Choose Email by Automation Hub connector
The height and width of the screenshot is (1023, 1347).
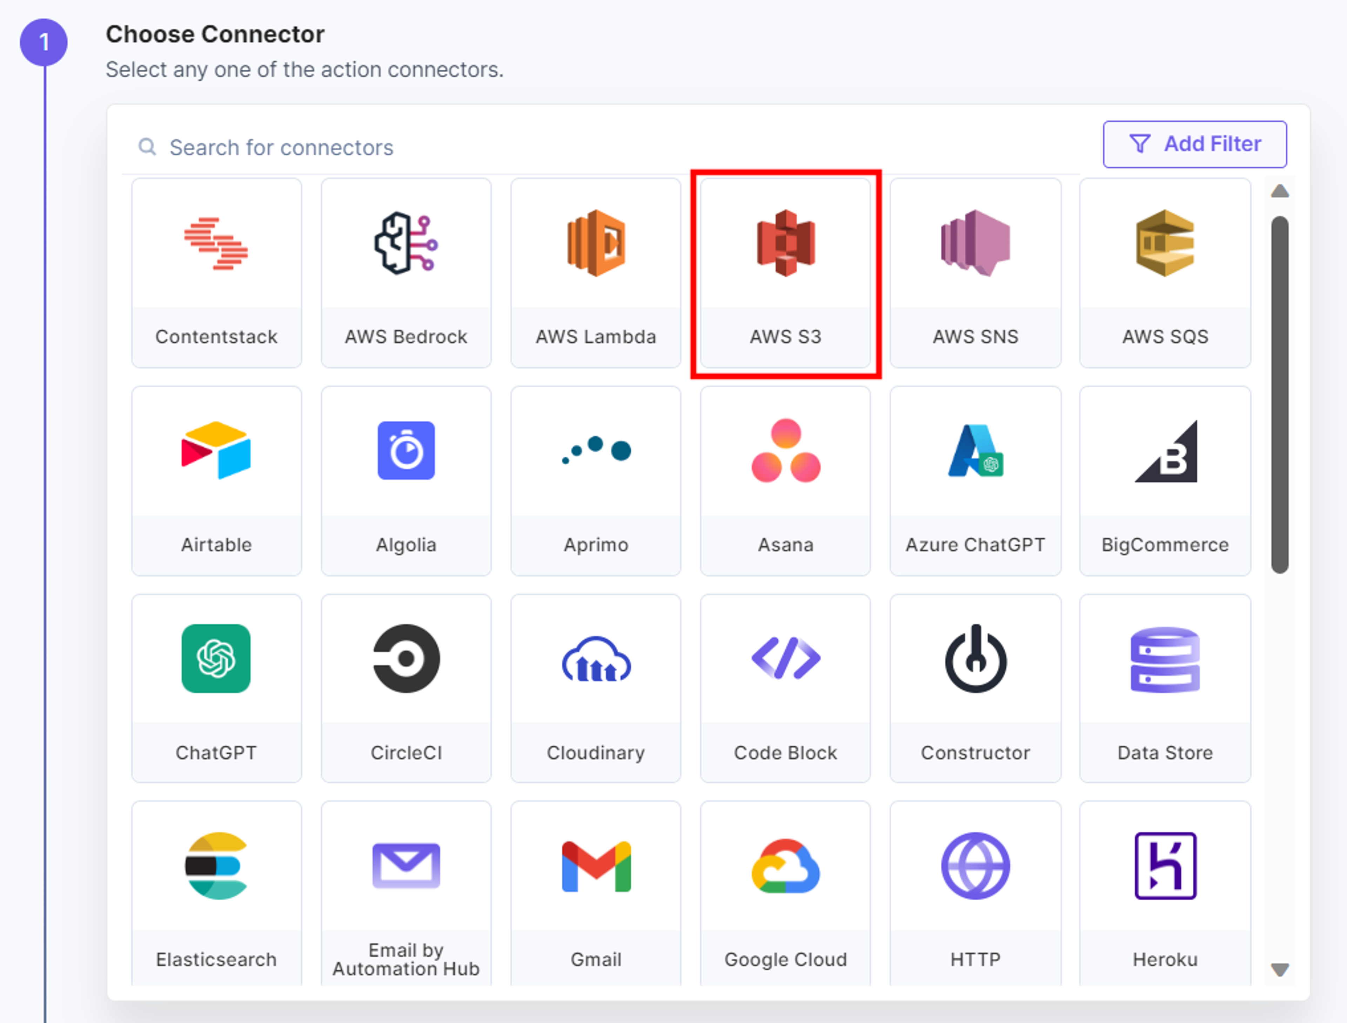pos(406,894)
